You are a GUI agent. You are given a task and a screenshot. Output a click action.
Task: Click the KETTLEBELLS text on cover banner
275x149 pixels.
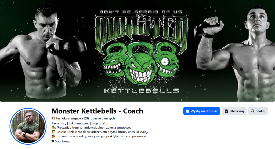pos(141,91)
